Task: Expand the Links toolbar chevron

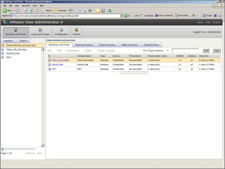Action: [x=141, y=15]
